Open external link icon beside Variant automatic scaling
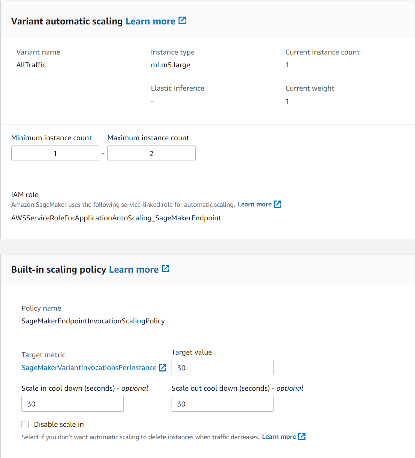 182,21
